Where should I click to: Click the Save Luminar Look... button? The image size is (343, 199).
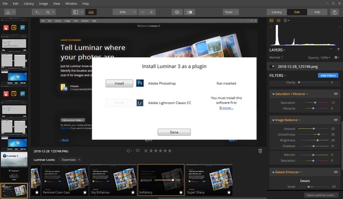click(321, 195)
